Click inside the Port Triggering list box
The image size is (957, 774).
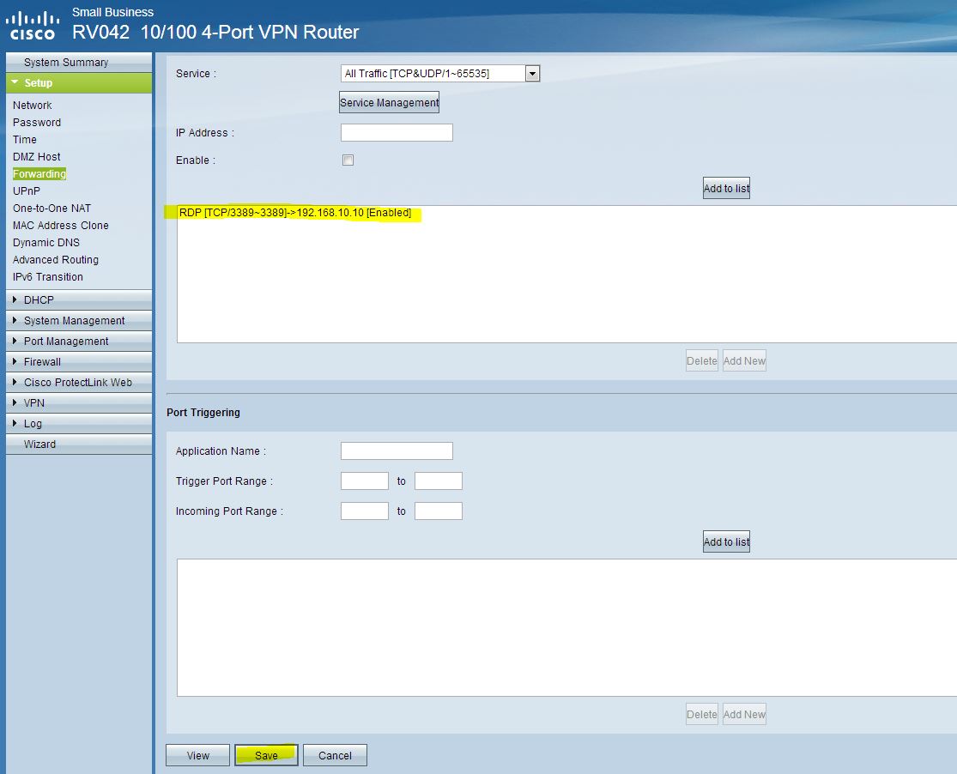point(566,627)
